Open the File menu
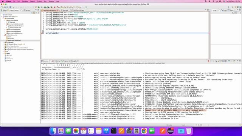242x136 pixels. (14, 1)
